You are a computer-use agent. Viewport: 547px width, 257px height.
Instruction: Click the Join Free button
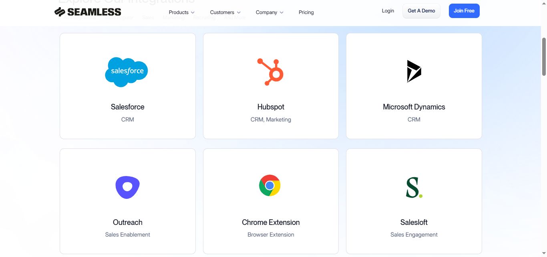pyautogui.click(x=464, y=11)
